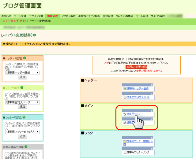Viewport: 196px width, 159px height.
Task: Remove 携帯用メニュー part with its x
Action: 152,110
